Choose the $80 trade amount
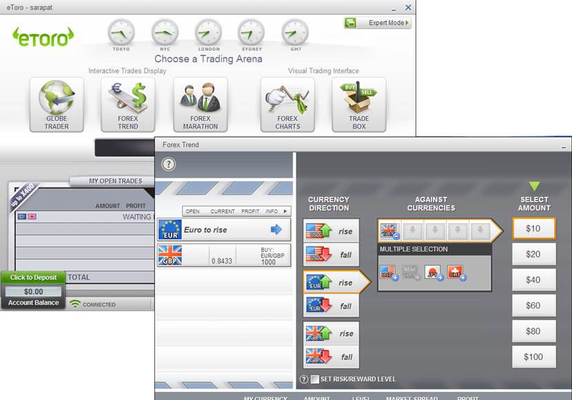 pyautogui.click(x=534, y=332)
